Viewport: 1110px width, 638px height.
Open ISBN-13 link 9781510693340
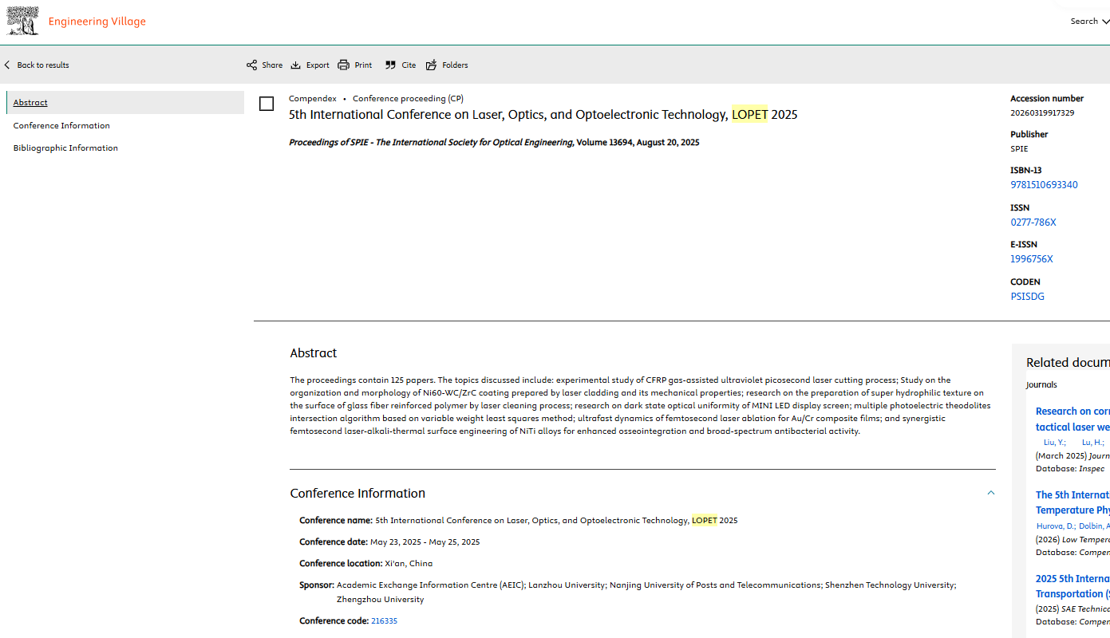click(x=1044, y=185)
